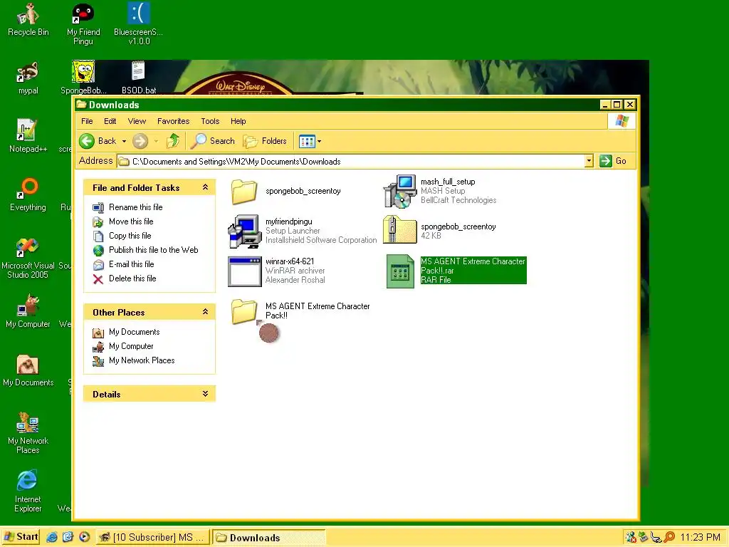This screenshot has height=547, width=729.
Task: Select the Internet Explorer desktop icon
Action: click(x=28, y=491)
